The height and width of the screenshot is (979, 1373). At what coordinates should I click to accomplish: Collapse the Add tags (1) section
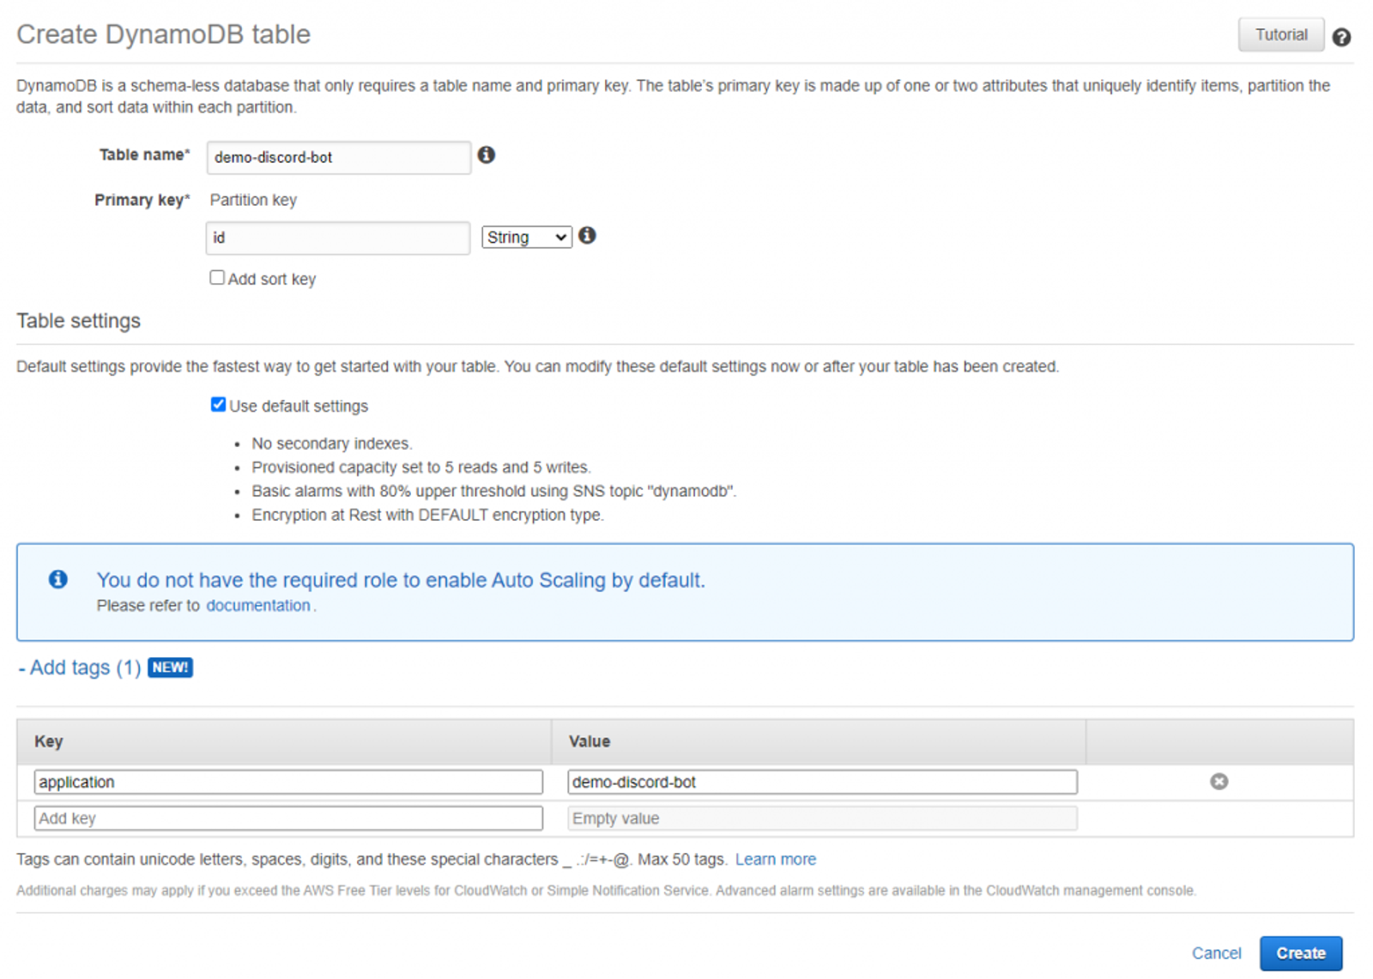(80, 668)
